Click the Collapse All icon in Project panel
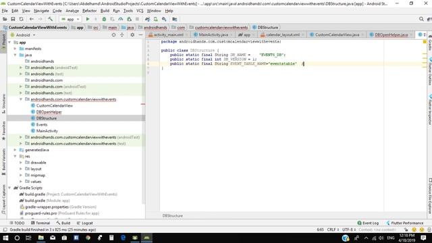432x243 pixels. click(x=122, y=35)
